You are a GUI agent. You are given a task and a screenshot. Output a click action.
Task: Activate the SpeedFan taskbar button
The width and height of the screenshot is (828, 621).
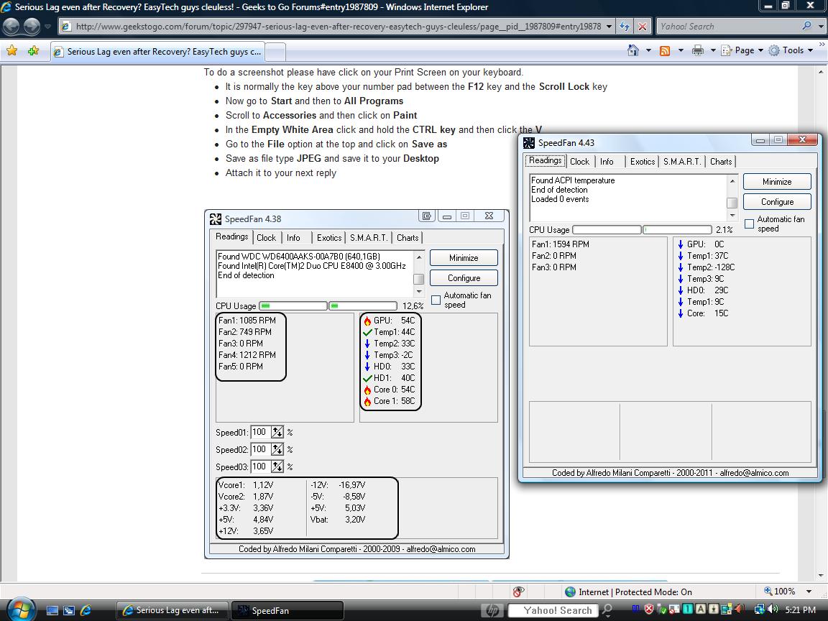pyautogui.click(x=287, y=610)
